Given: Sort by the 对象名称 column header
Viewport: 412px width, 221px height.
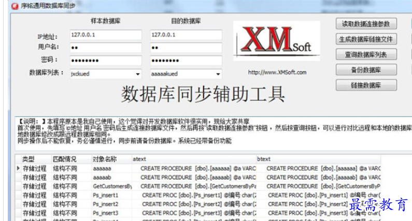Looking at the screenshot, I should coord(111,159).
